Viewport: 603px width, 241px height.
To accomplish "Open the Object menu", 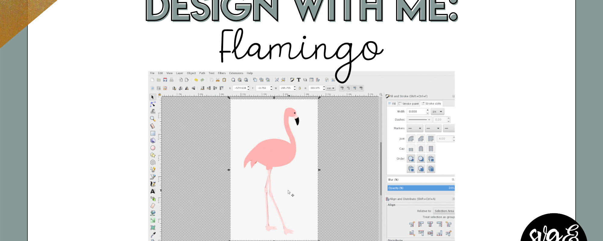I will pyautogui.click(x=191, y=73).
